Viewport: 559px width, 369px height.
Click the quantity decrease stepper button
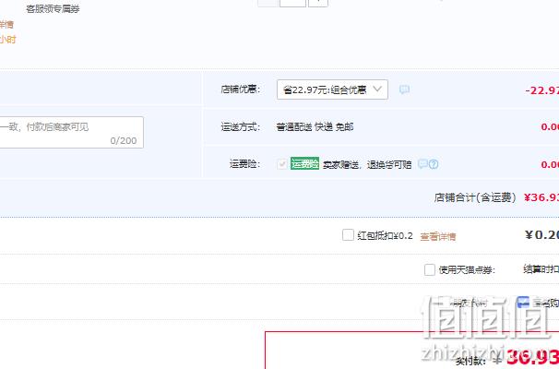pyautogui.click(x=268, y=3)
